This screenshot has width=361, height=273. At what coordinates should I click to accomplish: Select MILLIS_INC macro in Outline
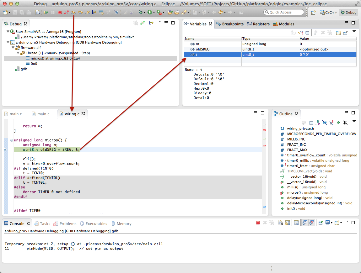click(296, 139)
